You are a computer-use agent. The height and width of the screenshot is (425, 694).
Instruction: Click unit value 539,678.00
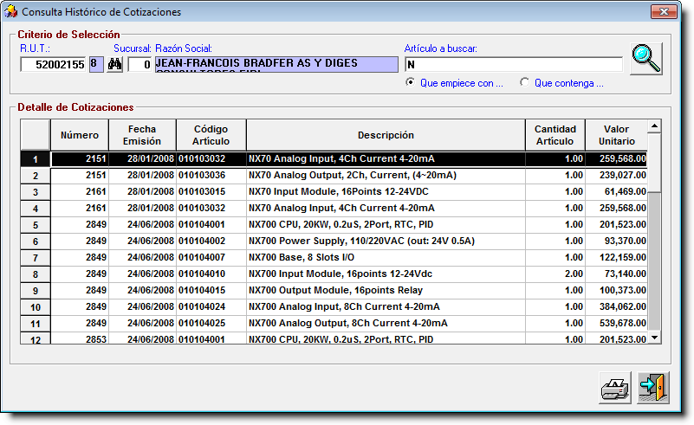623,323
